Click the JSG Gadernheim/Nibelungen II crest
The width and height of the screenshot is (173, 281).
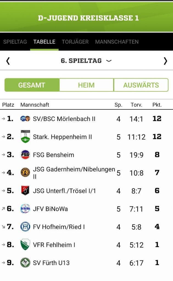pyautogui.click(x=25, y=173)
